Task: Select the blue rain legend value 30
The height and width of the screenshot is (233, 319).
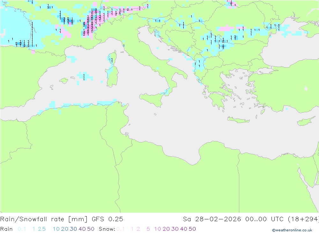Action: (73, 229)
